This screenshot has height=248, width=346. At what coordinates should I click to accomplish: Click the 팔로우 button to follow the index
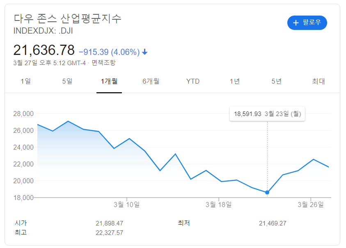(x=307, y=23)
